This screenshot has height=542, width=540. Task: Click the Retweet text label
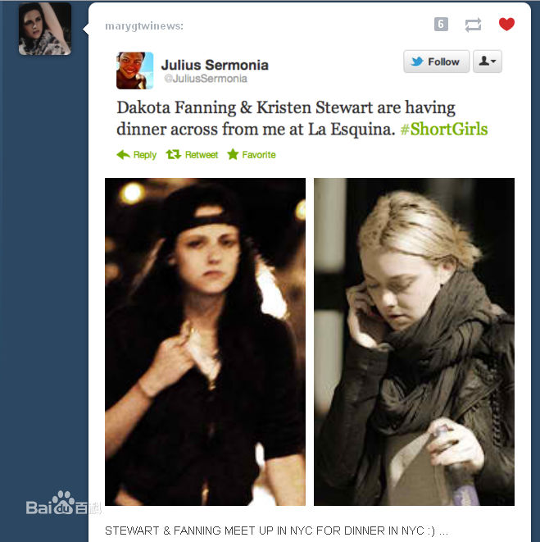tap(202, 154)
